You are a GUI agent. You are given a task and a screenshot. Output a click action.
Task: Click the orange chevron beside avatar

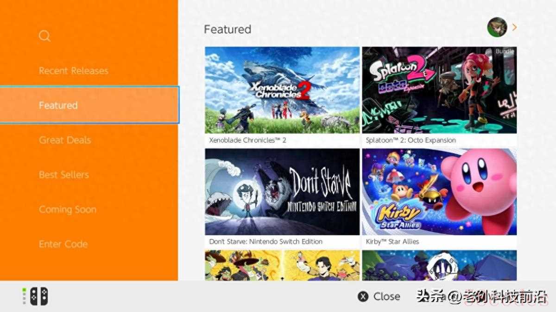[514, 28]
